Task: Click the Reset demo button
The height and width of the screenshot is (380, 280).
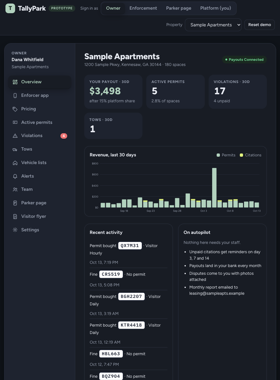Action: (x=259, y=25)
